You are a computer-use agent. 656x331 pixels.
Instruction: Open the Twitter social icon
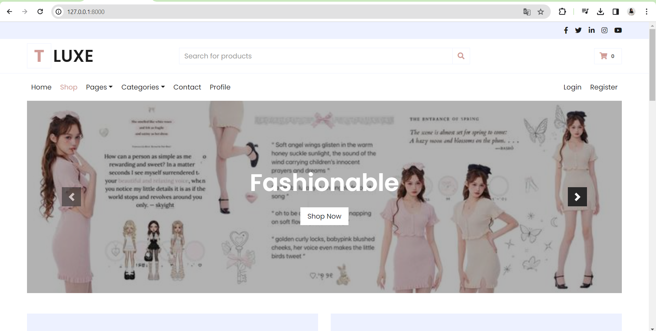point(578,30)
